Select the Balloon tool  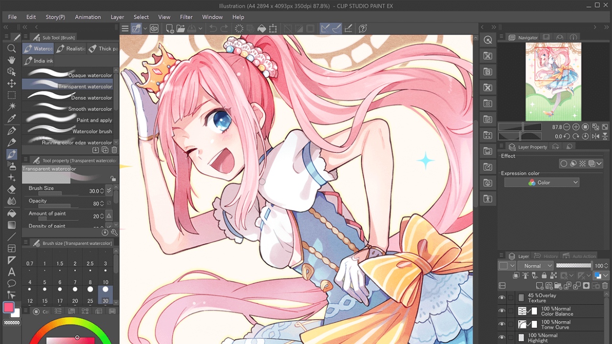12,283
